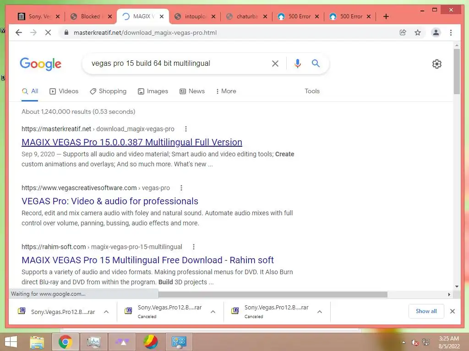This screenshot has height=351, width=469.
Task: Close the 'chaturba' tab
Action: [x=265, y=16]
